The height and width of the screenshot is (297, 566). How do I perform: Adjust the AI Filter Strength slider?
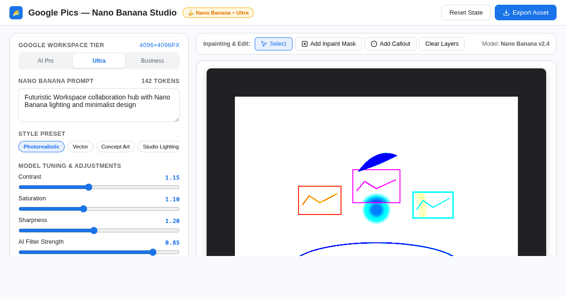[x=99, y=252]
